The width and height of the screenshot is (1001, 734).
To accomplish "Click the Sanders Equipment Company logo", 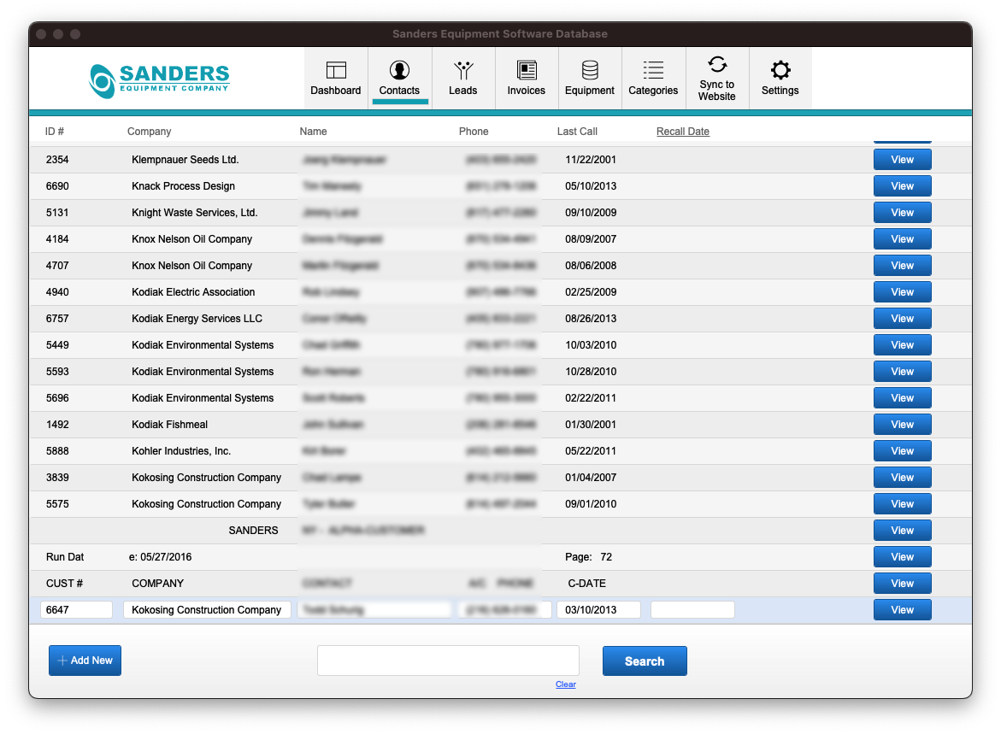I will (160, 79).
